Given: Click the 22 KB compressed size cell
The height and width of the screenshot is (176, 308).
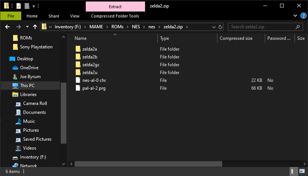Looking at the screenshot, I should pos(257,80).
